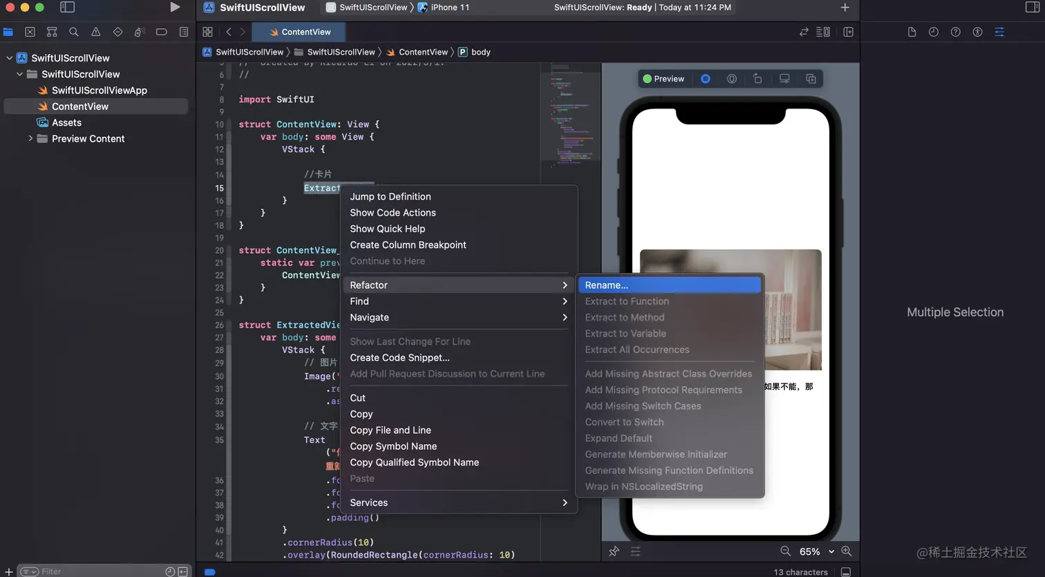The width and height of the screenshot is (1045, 577).
Task: Zoom out the preview canvas
Action: [x=785, y=551]
